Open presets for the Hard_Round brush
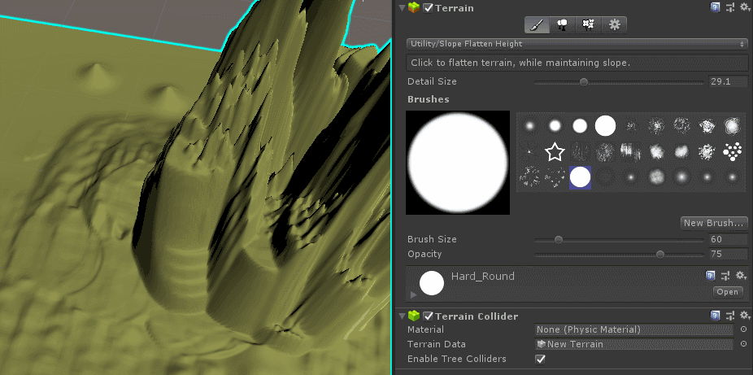Screen dimensions: 753x375 pyautogui.click(x=725, y=275)
